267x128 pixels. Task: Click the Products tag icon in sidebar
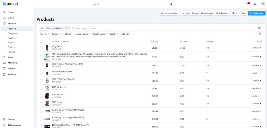click(x=4, y=24)
